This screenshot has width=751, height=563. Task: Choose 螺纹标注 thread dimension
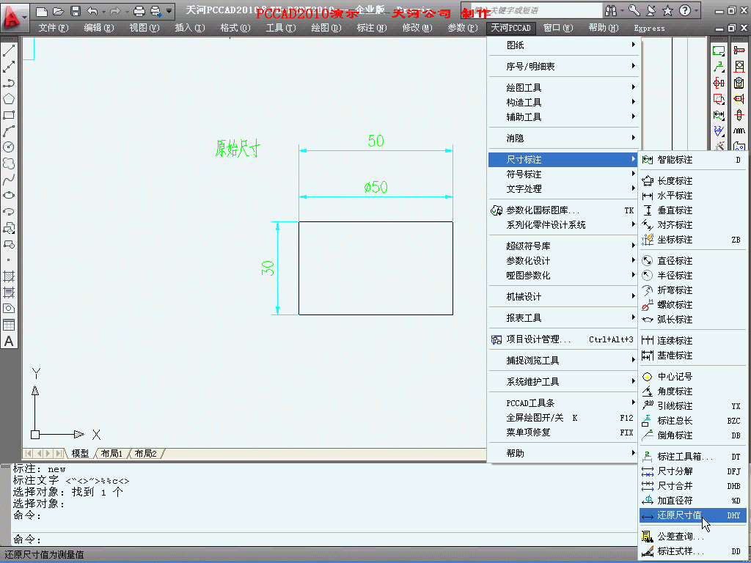tap(692, 305)
